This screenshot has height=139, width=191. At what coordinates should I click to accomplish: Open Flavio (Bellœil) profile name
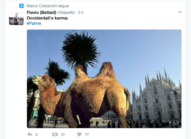[41, 13]
